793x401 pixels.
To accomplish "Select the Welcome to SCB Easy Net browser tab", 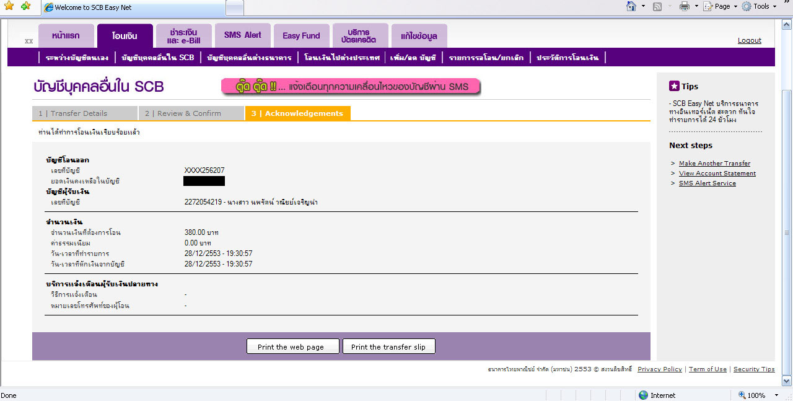I will [x=132, y=7].
